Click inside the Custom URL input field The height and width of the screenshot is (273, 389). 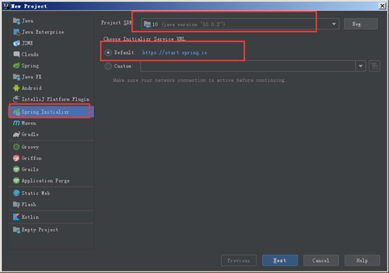248,66
